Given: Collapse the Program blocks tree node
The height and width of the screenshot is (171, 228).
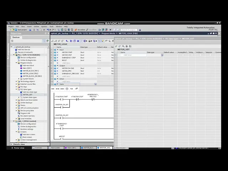Looking at the screenshot, I should point(16,63).
